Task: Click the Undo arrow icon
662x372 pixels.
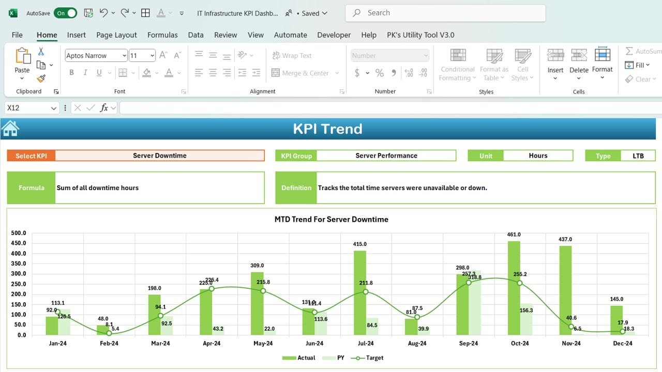Action: click(104, 13)
